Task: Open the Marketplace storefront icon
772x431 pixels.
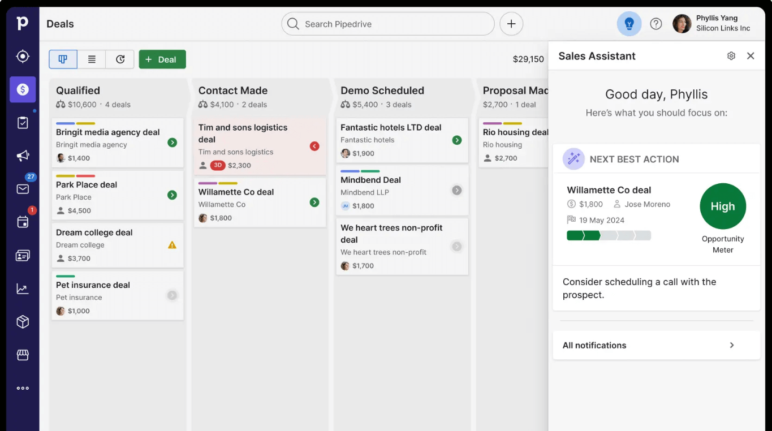Action: (23, 355)
